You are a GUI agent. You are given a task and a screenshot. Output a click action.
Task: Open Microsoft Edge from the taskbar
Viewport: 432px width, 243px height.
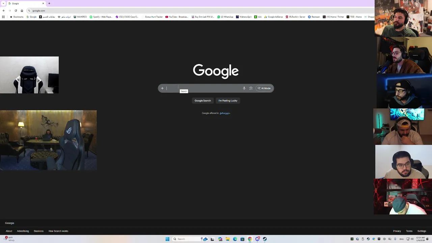coord(235,239)
